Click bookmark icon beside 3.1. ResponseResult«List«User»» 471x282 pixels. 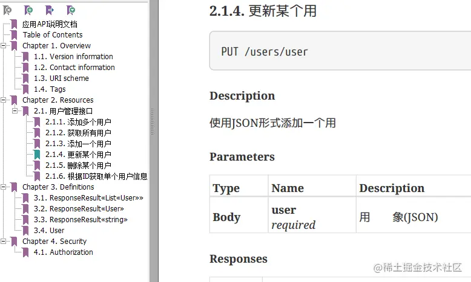coord(25,198)
